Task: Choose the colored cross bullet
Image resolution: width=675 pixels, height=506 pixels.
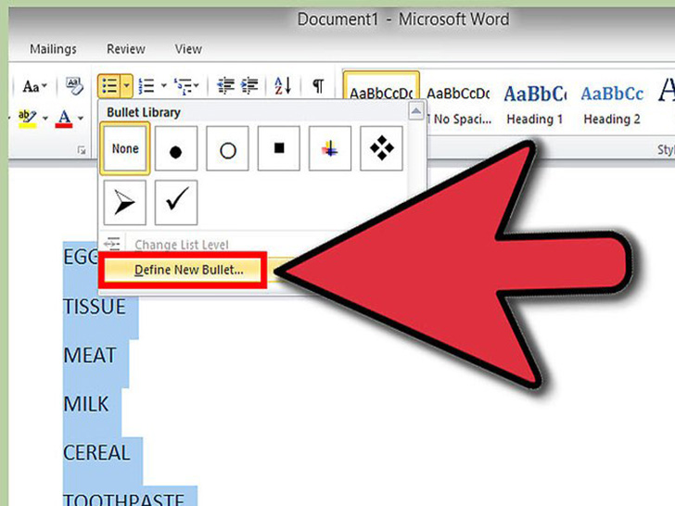Action: [330, 148]
